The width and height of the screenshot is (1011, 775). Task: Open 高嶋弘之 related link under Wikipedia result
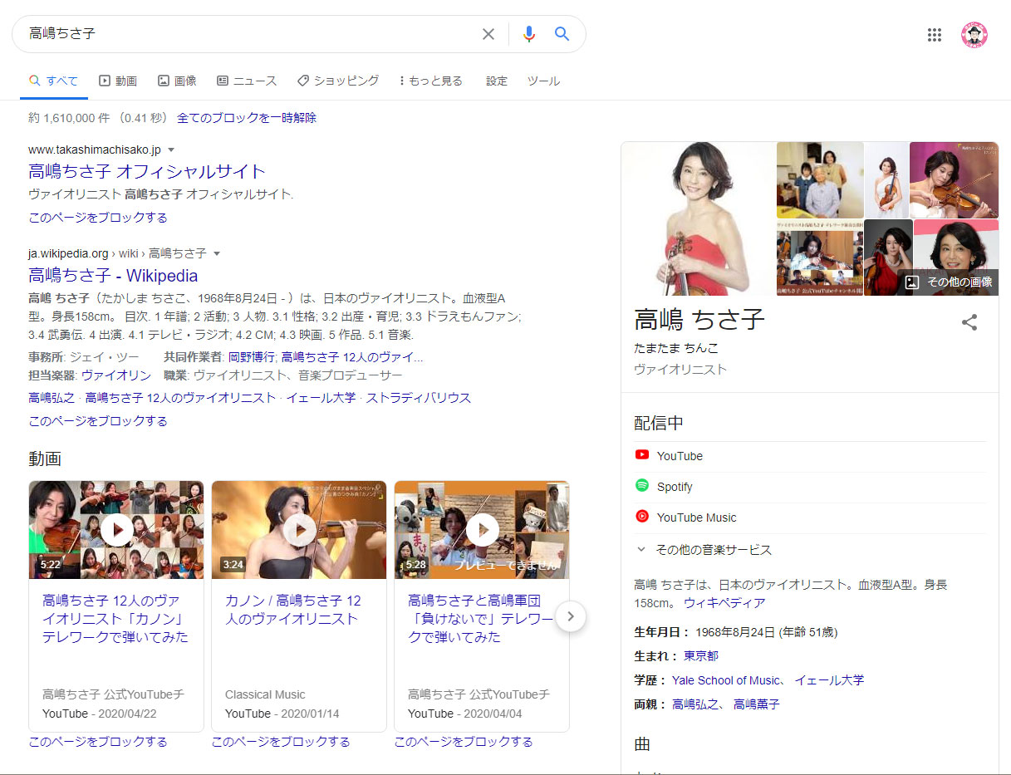52,398
